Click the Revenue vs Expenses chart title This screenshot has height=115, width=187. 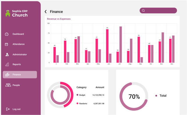click(x=59, y=19)
